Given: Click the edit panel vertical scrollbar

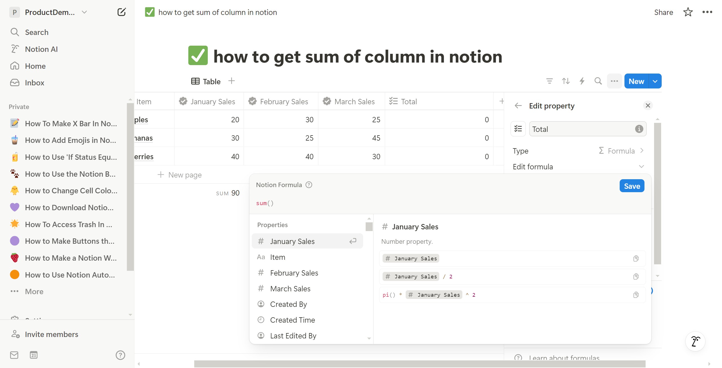Looking at the screenshot, I should click(x=657, y=193).
